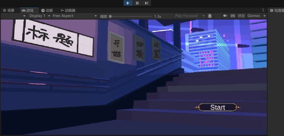Open the leftmost view-type dropdown arrow
Screen dimensions: 284x136
[24, 16]
